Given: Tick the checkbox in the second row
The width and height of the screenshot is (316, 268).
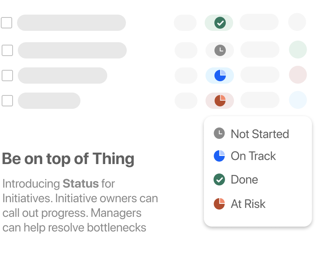Looking at the screenshot, I should click(7, 50).
